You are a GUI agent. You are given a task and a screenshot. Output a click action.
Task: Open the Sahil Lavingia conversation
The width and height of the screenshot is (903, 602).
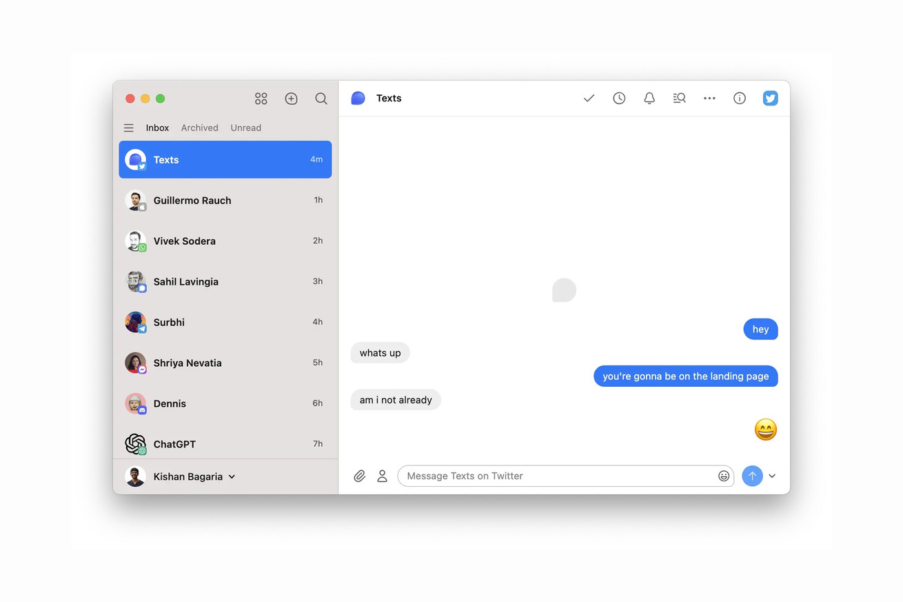point(225,281)
